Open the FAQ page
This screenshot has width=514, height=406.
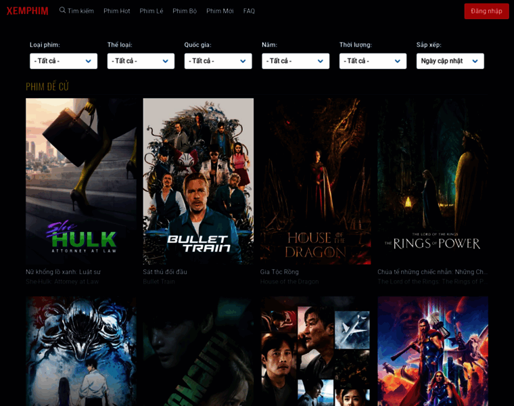[249, 11]
